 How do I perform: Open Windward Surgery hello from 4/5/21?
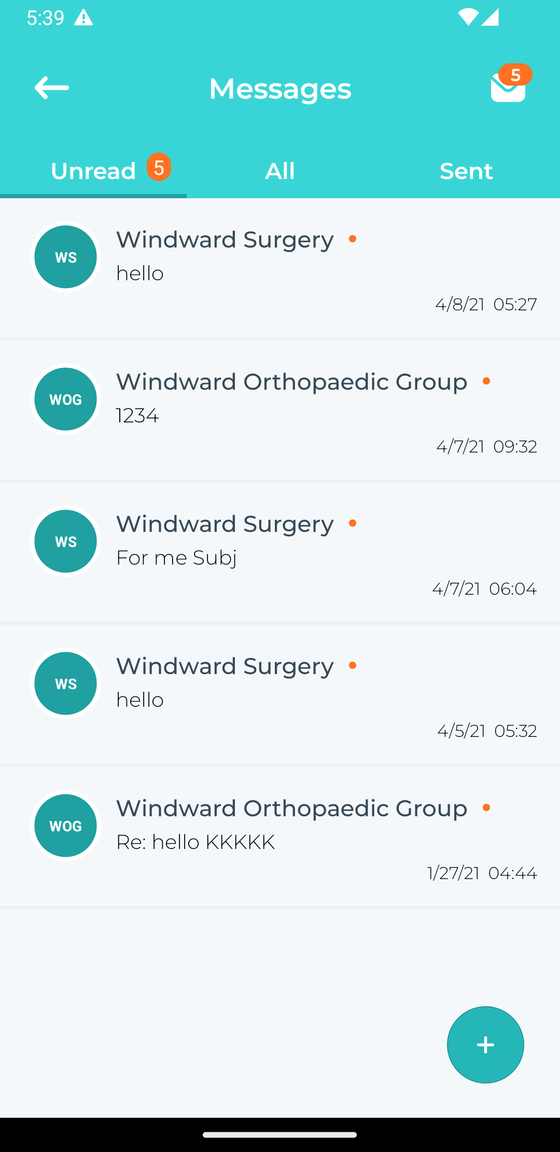280,695
